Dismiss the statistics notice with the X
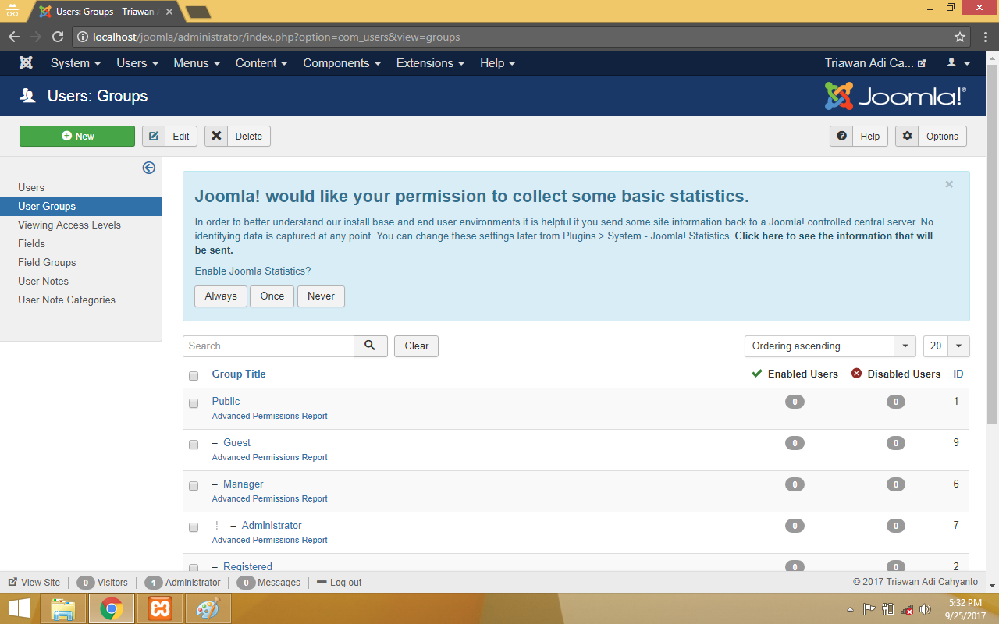Viewport: 999px width, 624px height. click(949, 185)
